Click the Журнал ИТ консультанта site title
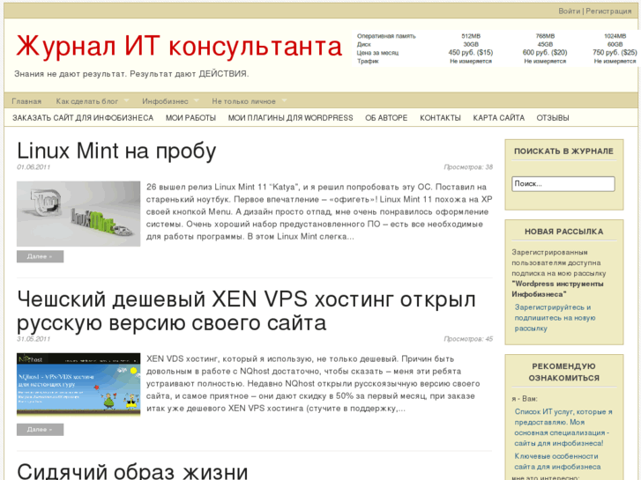641x480 pixels. 179,46
